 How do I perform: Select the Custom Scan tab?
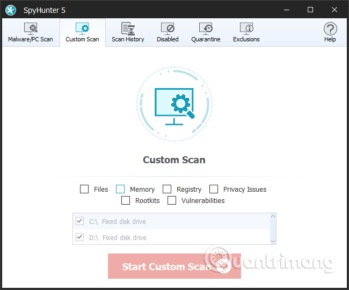pos(82,33)
